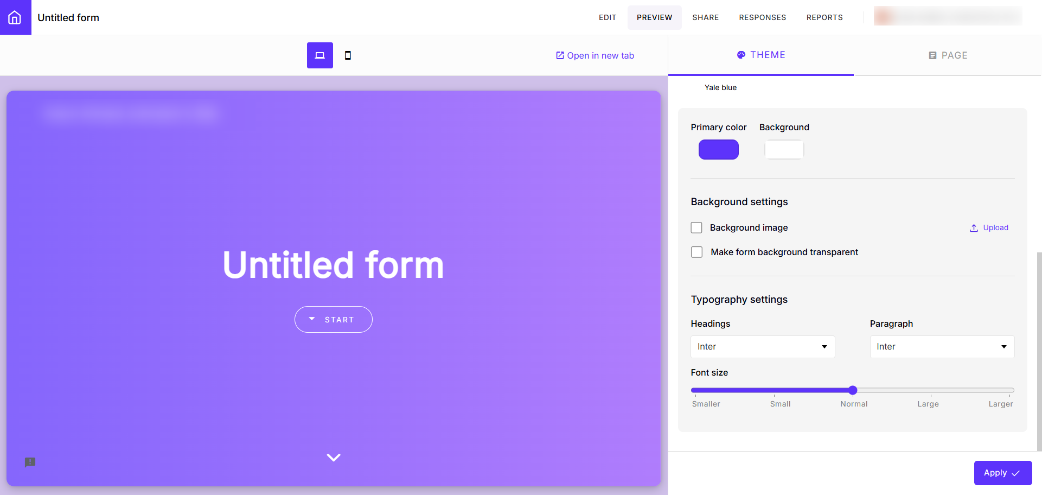
Task: Expand the START button dropdown arrow
Action: pos(312,319)
